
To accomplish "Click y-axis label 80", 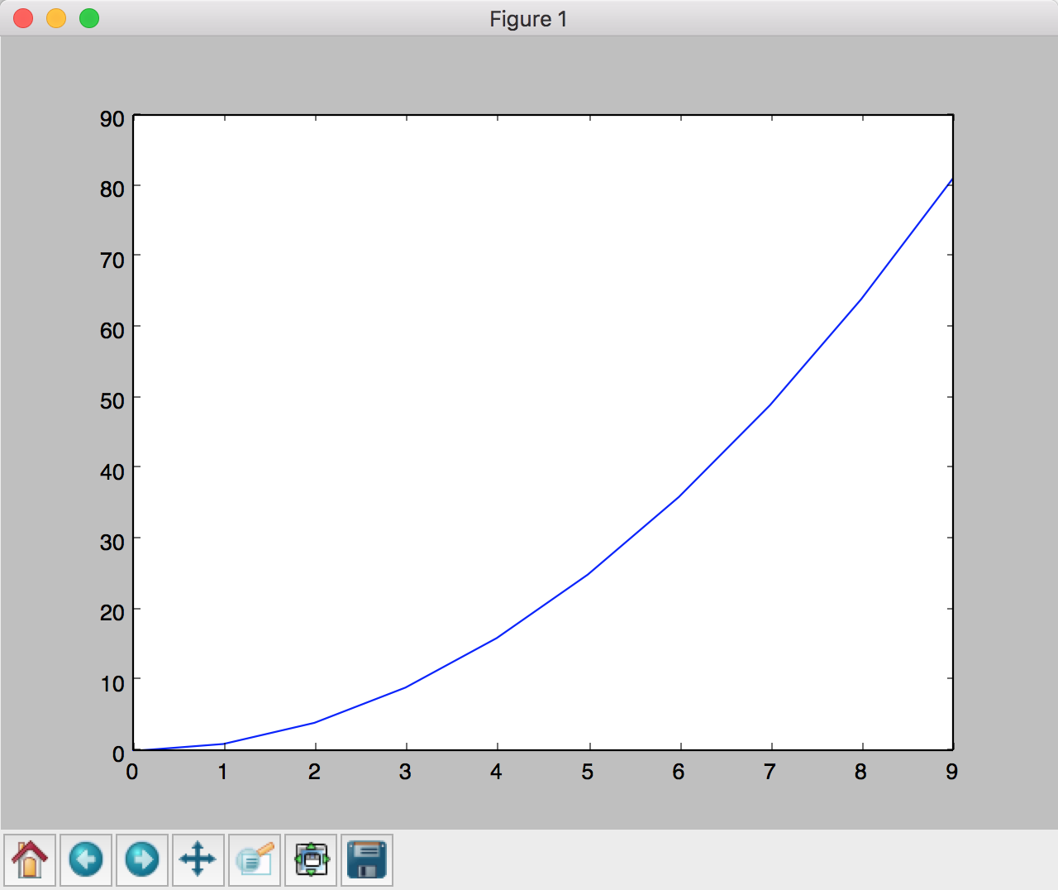I will pos(112,189).
